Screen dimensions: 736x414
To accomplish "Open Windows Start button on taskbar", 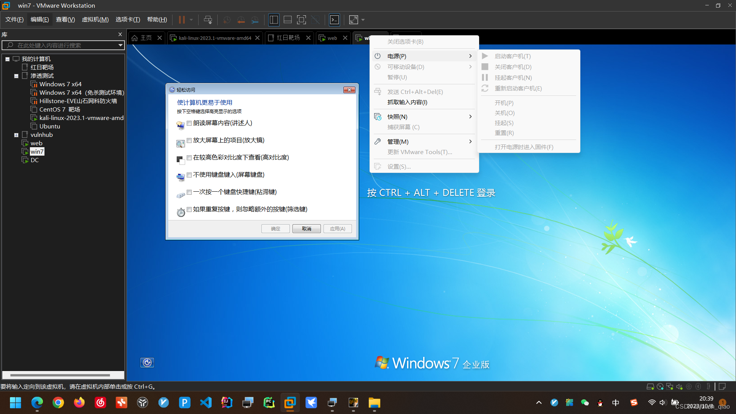I will coord(15,402).
